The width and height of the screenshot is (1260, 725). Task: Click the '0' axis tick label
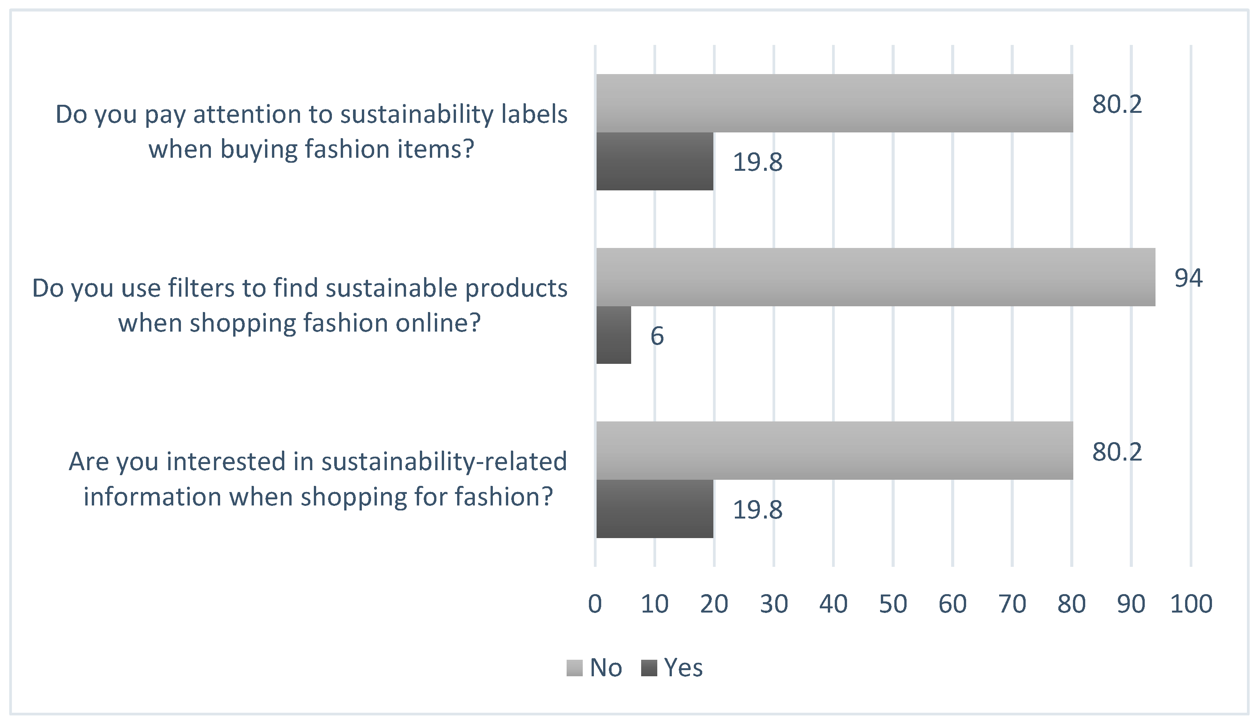(595, 604)
